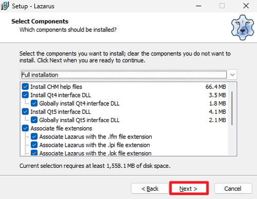Disable Associate file extensions option
Image resolution: width=257 pixels, height=199 pixels.
coord(25,128)
